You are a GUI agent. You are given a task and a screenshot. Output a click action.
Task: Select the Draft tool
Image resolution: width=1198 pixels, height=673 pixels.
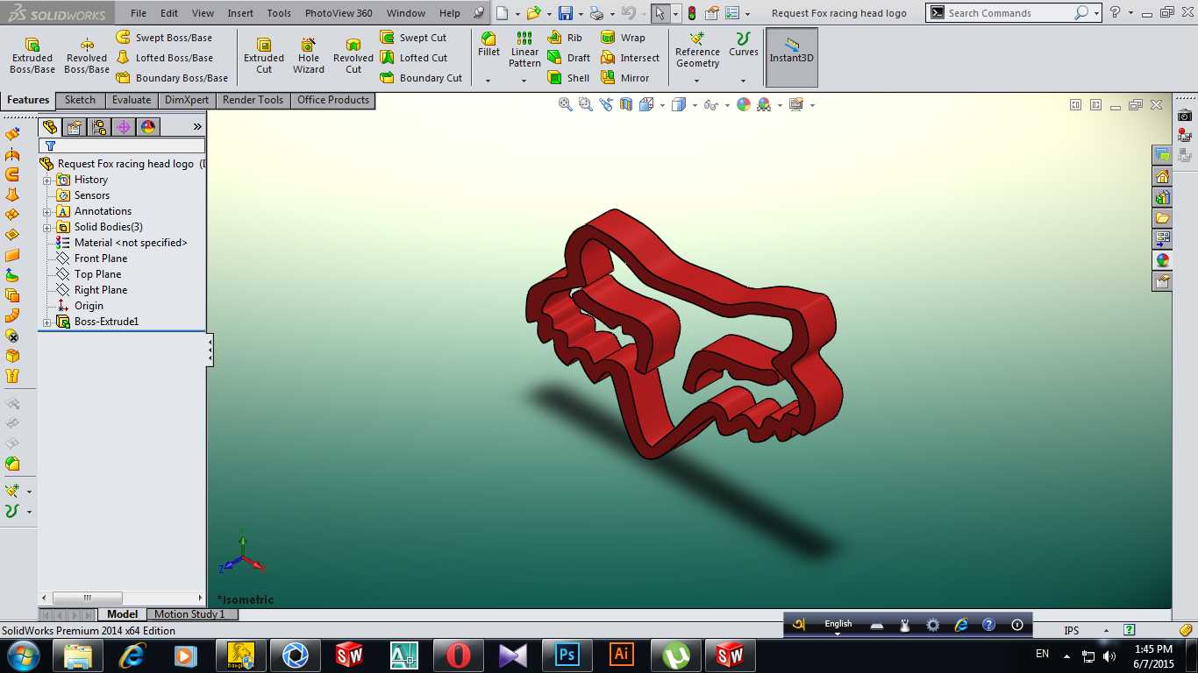(568, 58)
